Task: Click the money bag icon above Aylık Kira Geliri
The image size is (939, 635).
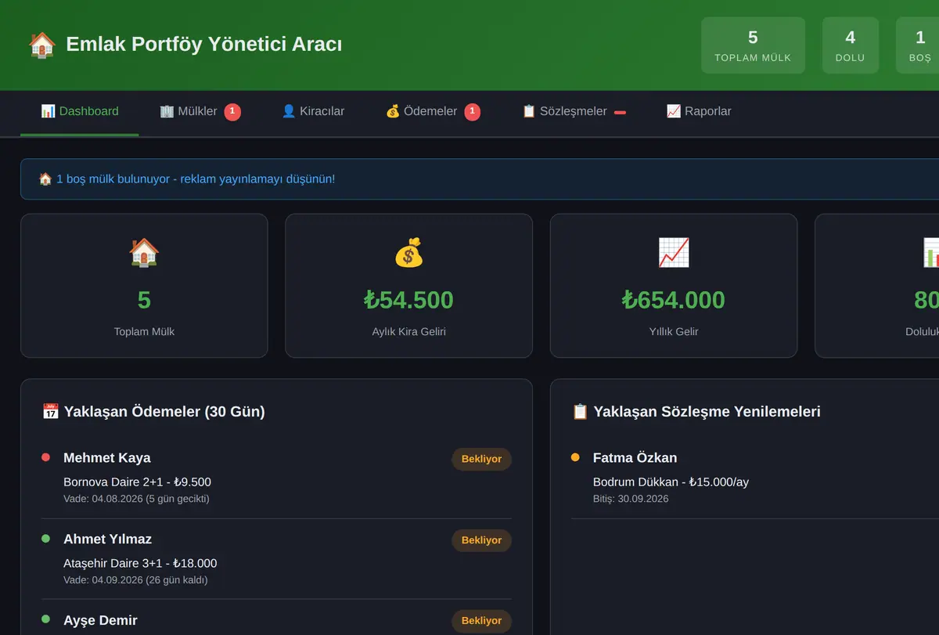Action: coord(408,253)
